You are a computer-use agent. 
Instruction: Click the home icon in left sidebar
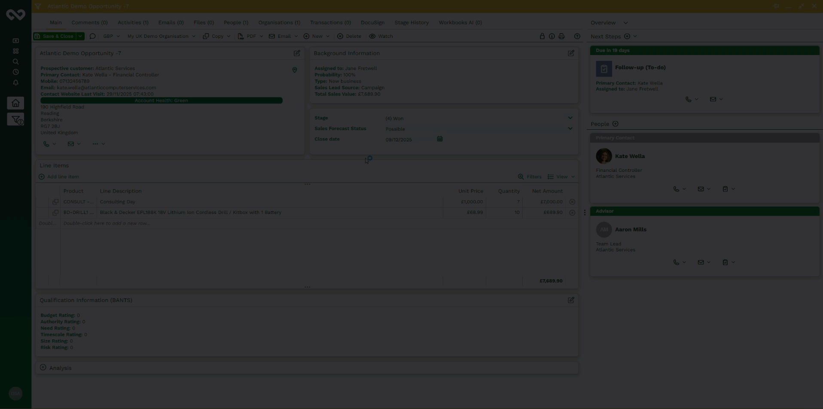(15, 103)
